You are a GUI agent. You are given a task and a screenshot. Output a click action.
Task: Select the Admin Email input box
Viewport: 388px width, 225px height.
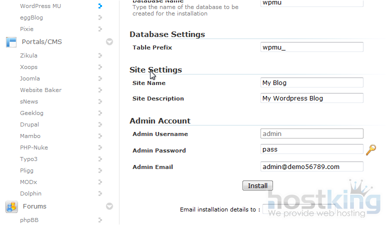[312, 167]
